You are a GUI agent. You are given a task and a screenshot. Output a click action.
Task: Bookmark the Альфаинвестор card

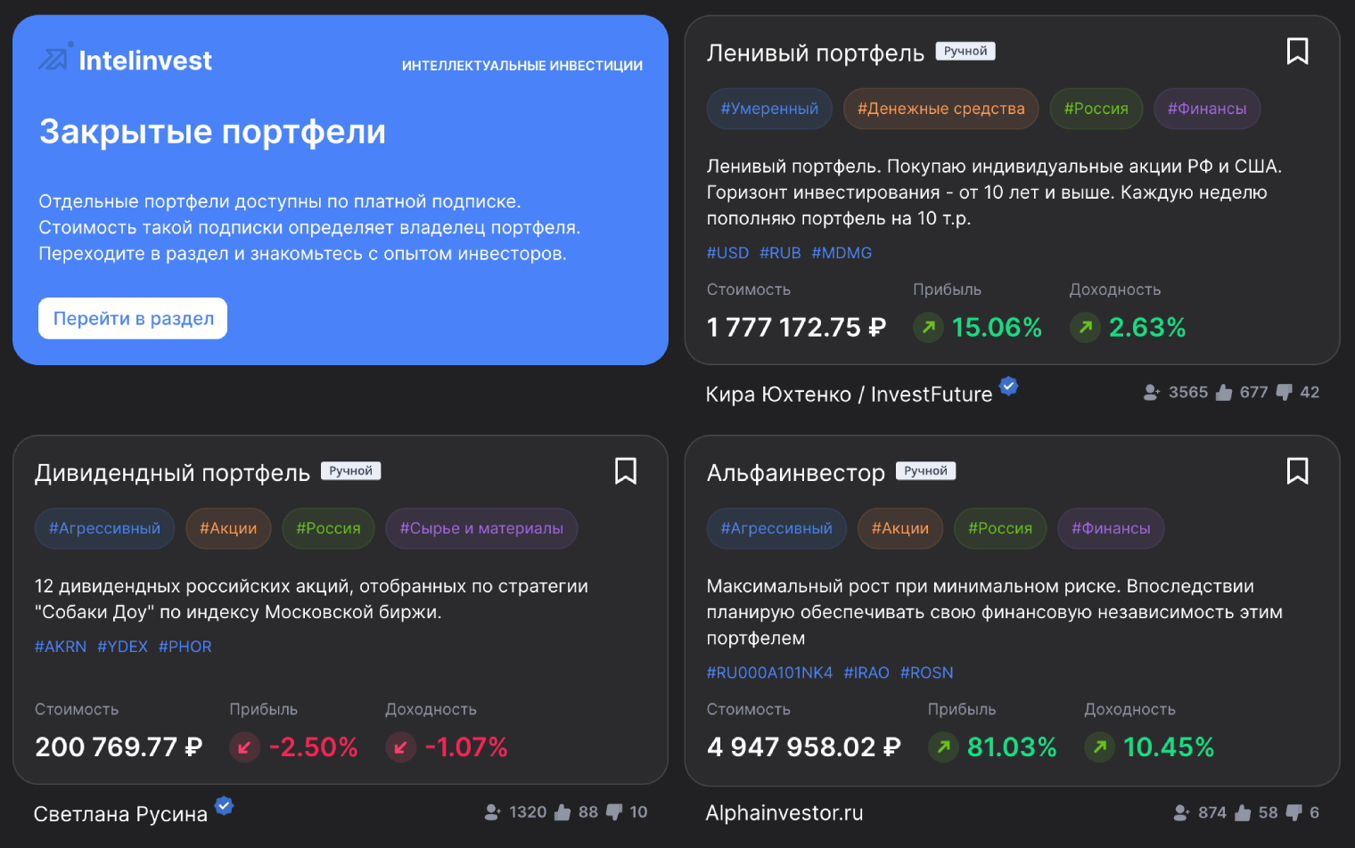pos(1297,471)
